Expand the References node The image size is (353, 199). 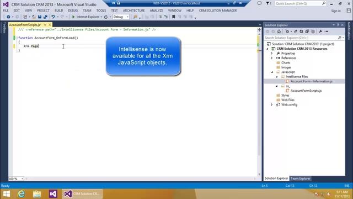point(272,58)
